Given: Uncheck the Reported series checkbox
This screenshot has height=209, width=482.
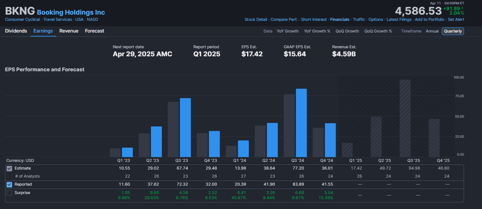Looking at the screenshot, I should 10,185.
